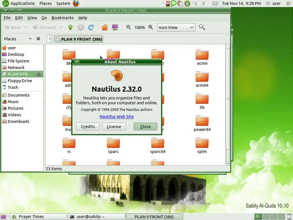Go up to the parent folder
This screenshot has width=293, height=220.
70,27
